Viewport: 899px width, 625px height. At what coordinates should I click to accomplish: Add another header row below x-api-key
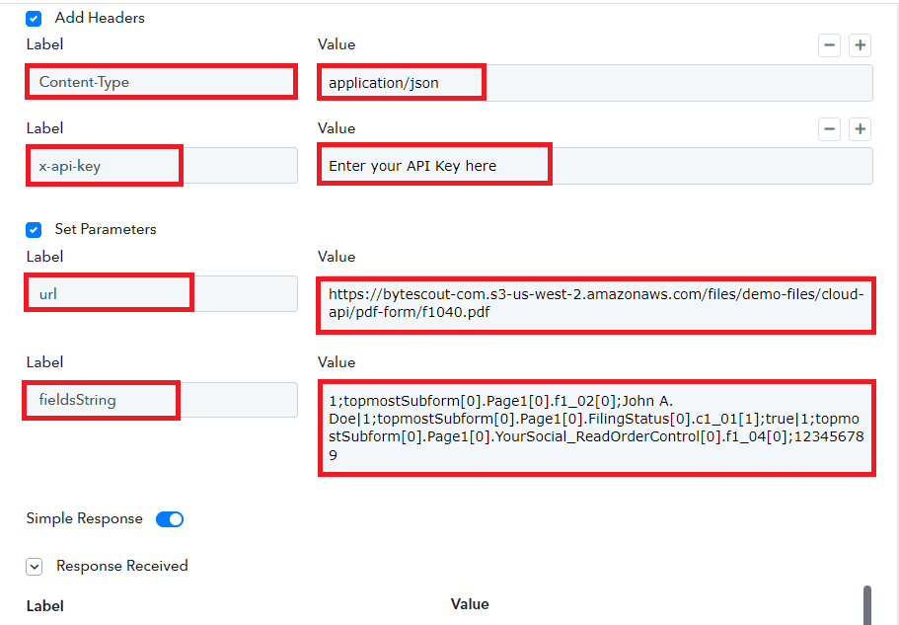click(858, 128)
